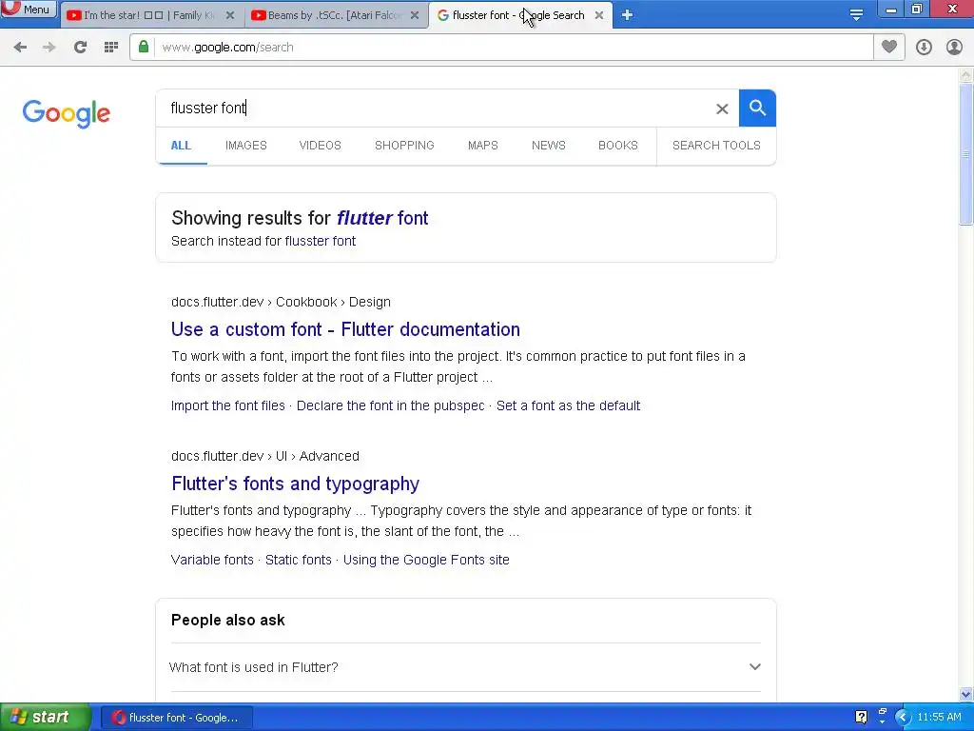Click the vertical scrollbar thumb

click(966, 154)
